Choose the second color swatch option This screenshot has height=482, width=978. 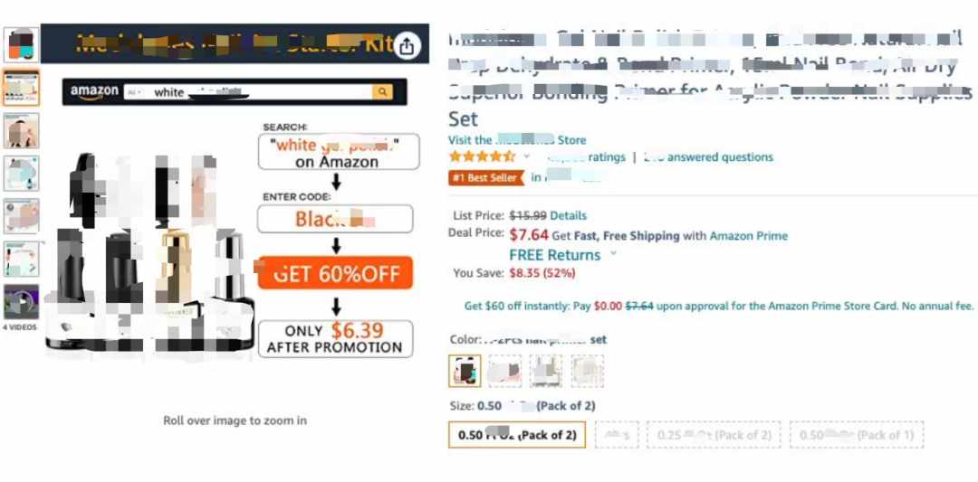[x=505, y=371]
